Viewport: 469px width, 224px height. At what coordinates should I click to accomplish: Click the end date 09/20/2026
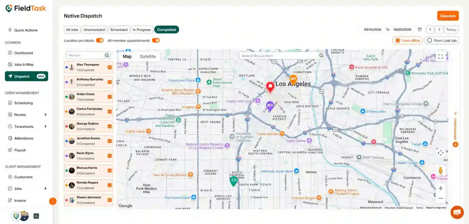(402, 30)
